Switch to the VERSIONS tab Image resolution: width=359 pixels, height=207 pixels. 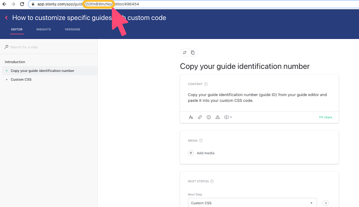pos(72,29)
